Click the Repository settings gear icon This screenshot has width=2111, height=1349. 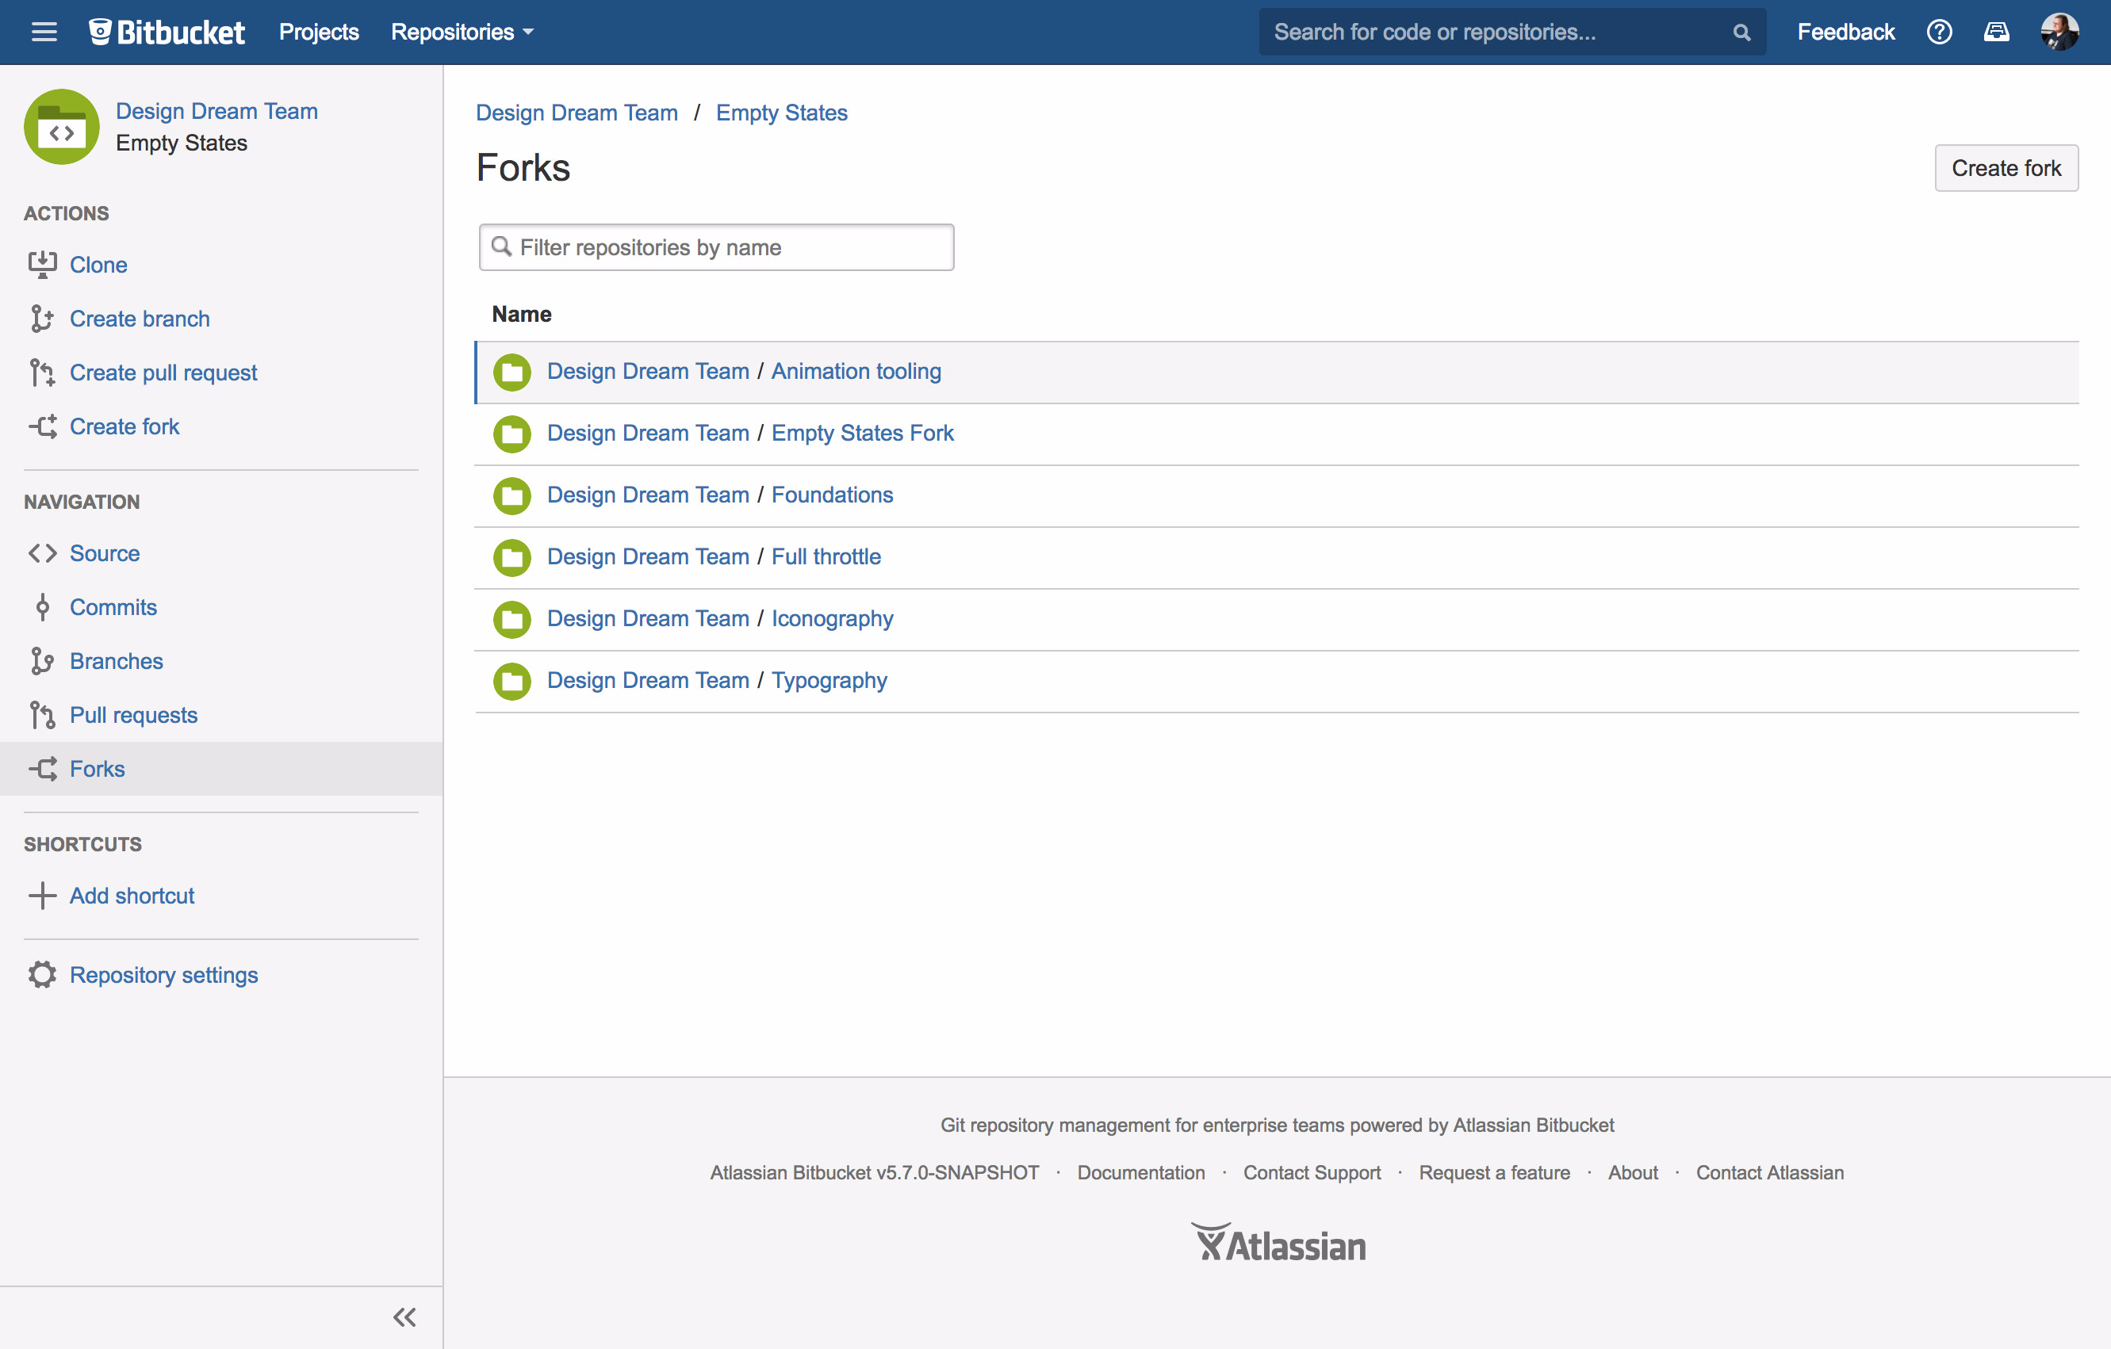[42, 975]
